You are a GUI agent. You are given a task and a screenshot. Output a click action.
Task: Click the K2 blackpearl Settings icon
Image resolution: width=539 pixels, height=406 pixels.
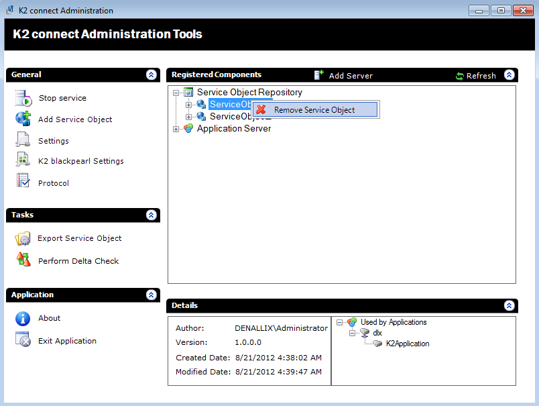[23, 161]
